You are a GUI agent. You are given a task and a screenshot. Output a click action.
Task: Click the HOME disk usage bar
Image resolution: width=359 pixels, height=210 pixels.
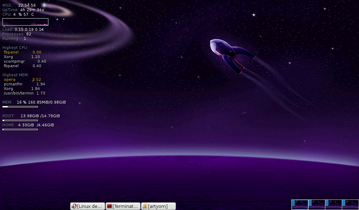tap(20, 129)
